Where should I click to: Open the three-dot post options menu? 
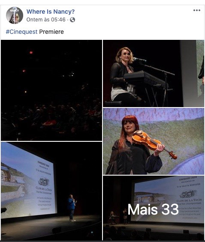point(197,10)
